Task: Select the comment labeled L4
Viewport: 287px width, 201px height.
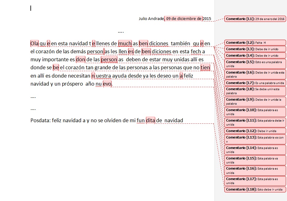Action: pyautogui.click(x=255, y=55)
